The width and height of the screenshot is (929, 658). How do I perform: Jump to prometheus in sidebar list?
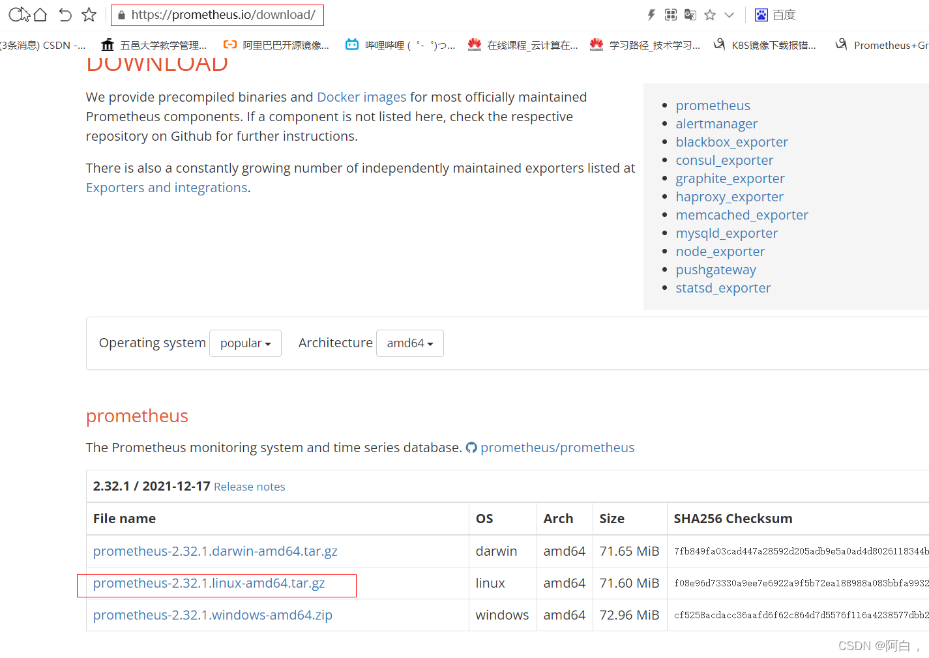click(x=713, y=106)
